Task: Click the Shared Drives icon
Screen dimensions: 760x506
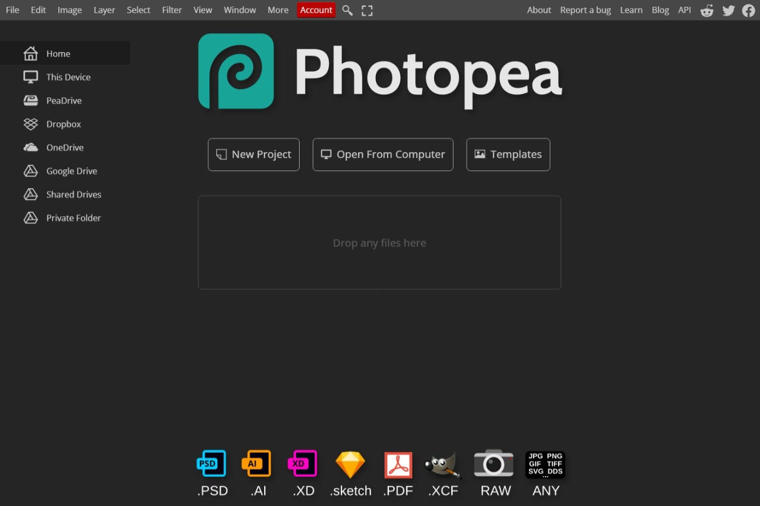Action: [30, 194]
